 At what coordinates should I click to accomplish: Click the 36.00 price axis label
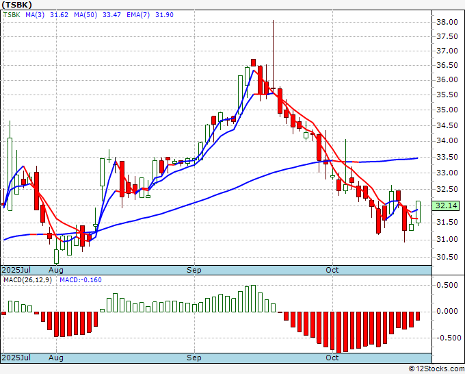[x=447, y=79]
